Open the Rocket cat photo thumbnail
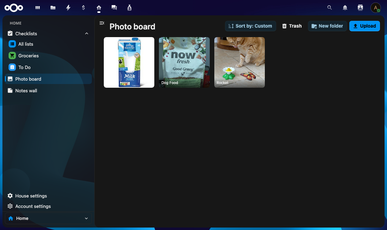This screenshot has width=387, height=230. (239, 62)
